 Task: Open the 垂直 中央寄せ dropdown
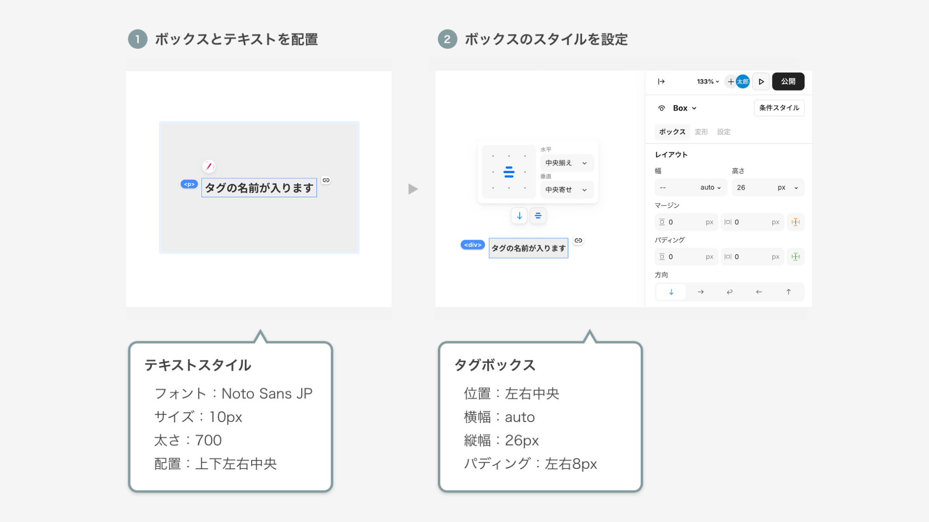click(x=567, y=189)
